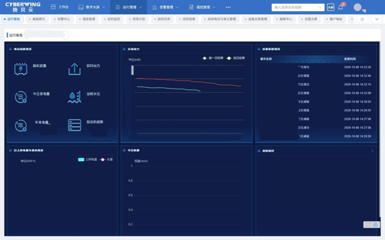Click the current water level (当前水位) icon
This screenshot has height=240, width=385.
(75, 97)
